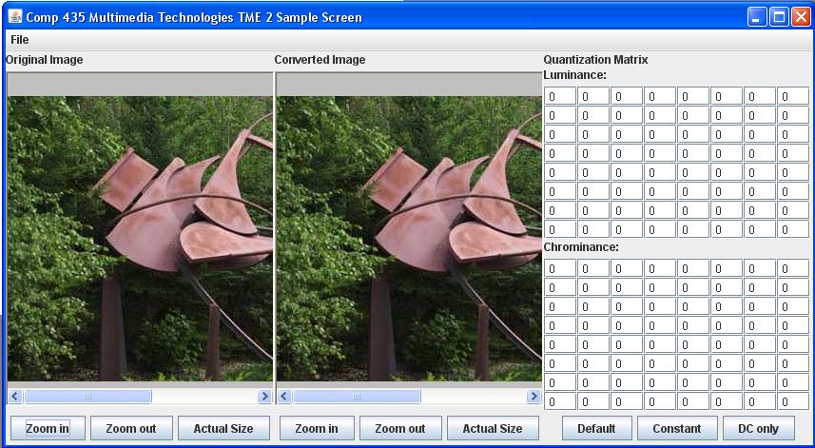Click Zoom out under Original Image
The height and width of the screenshot is (448, 815).
click(131, 428)
